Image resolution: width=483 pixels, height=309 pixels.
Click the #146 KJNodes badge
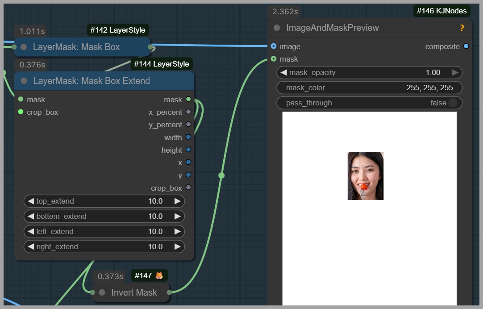(441, 11)
